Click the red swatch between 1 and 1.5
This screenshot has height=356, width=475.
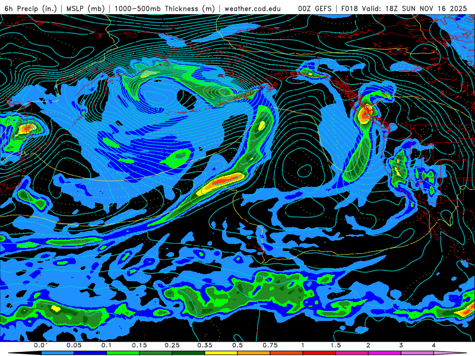coord(319,353)
